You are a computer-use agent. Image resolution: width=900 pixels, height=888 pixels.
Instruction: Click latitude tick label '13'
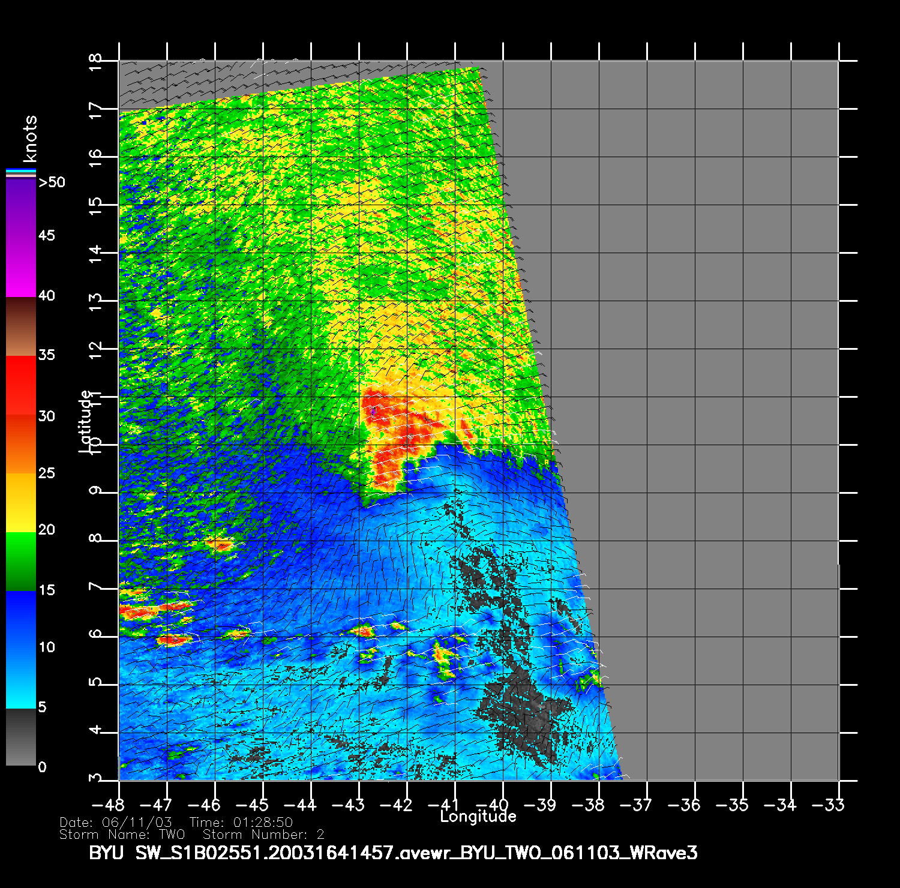pyautogui.click(x=95, y=302)
